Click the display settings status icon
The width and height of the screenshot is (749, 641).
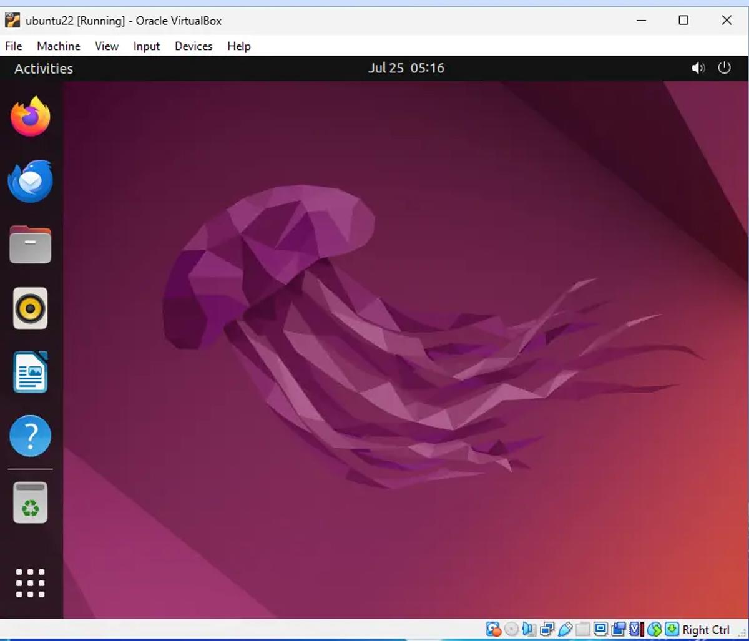[600, 629]
